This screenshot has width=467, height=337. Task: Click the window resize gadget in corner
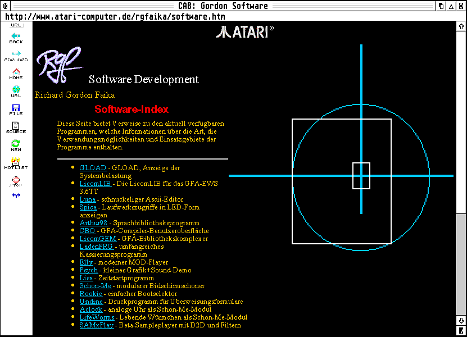click(x=461, y=330)
